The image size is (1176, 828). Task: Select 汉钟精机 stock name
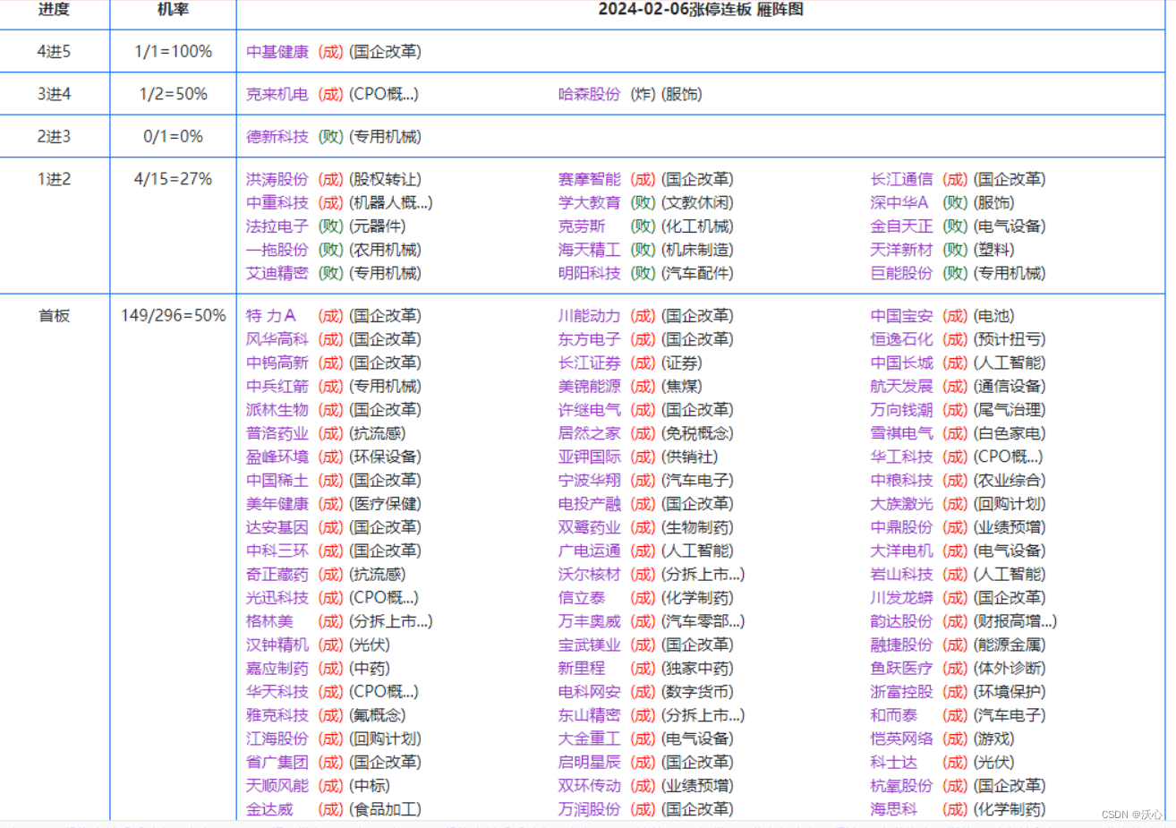[277, 644]
